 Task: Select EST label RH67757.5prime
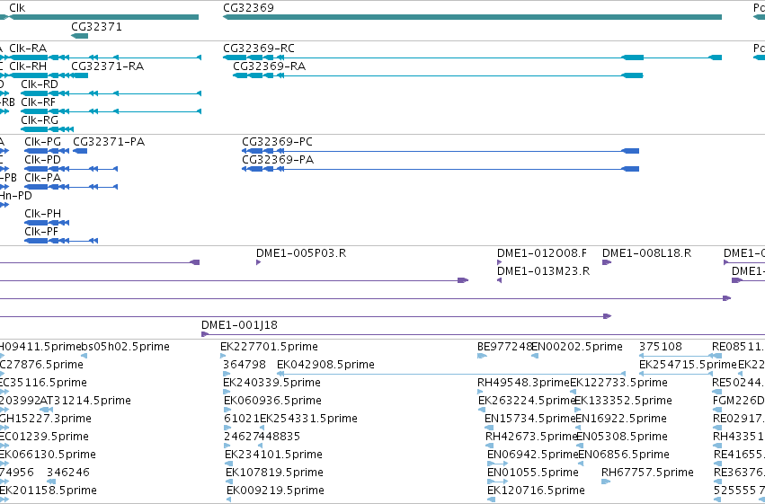click(647, 473)
